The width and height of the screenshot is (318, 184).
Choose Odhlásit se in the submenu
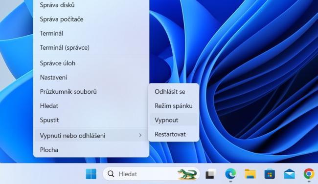(174, 92)
